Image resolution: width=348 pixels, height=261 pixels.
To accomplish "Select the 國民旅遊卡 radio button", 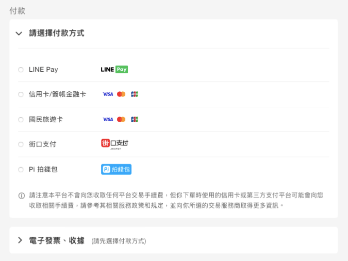I will click(21, 120).
